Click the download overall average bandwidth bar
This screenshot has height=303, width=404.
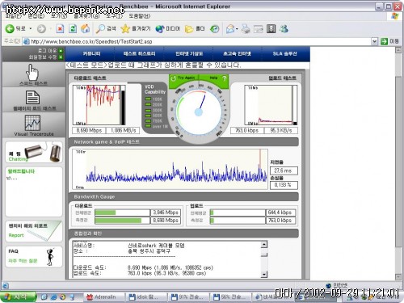(x=123, y=213)
